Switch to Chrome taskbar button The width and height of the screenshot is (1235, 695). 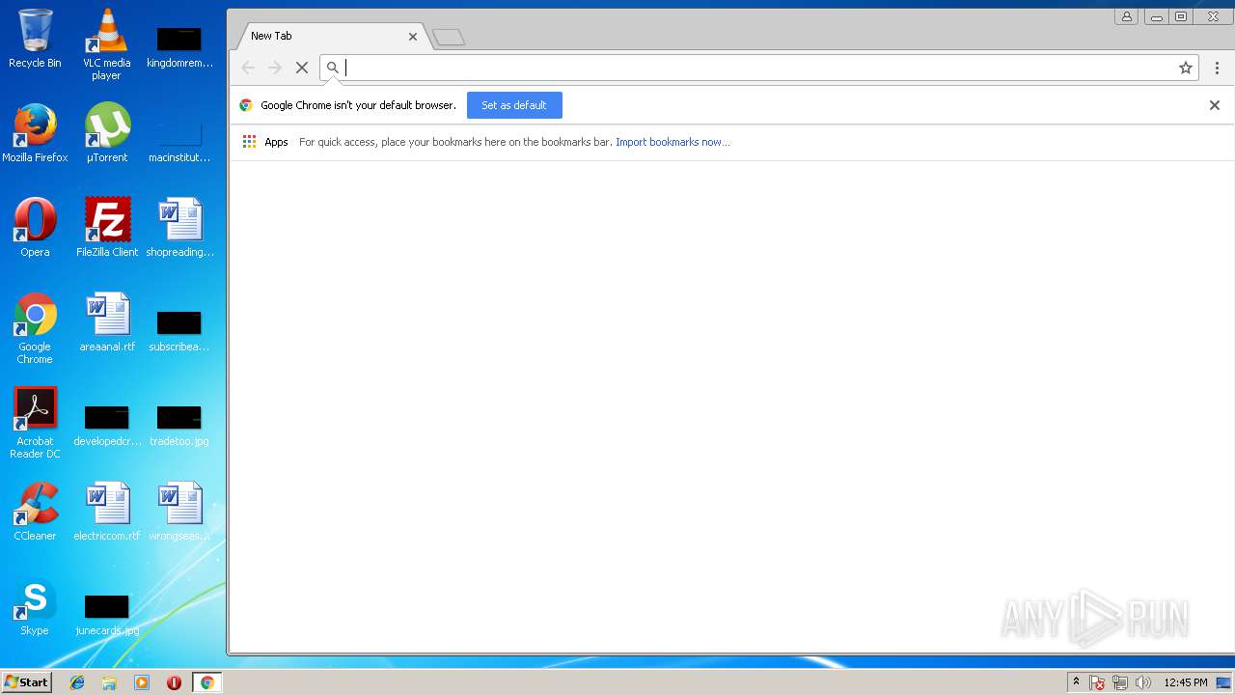coord(206,682)
